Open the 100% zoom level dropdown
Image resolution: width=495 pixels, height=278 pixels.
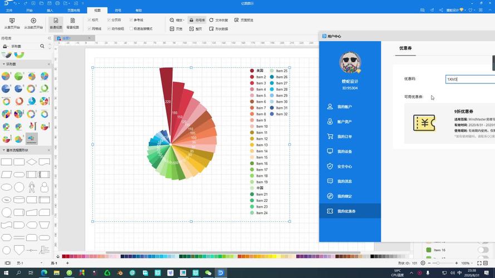point(467,263)
